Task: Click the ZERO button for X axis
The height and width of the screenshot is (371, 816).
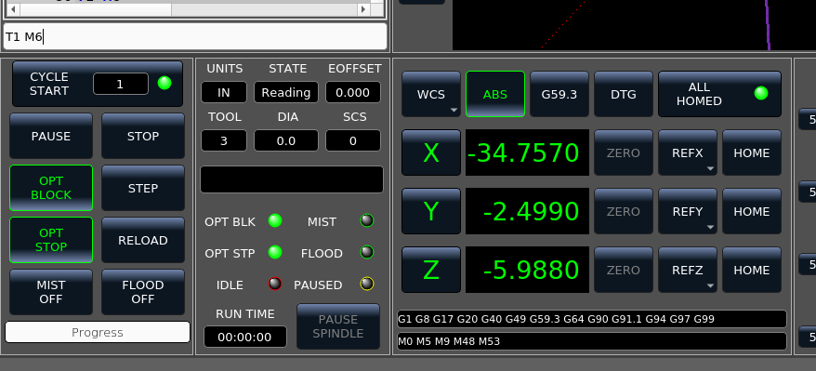Action: point(624,152)
